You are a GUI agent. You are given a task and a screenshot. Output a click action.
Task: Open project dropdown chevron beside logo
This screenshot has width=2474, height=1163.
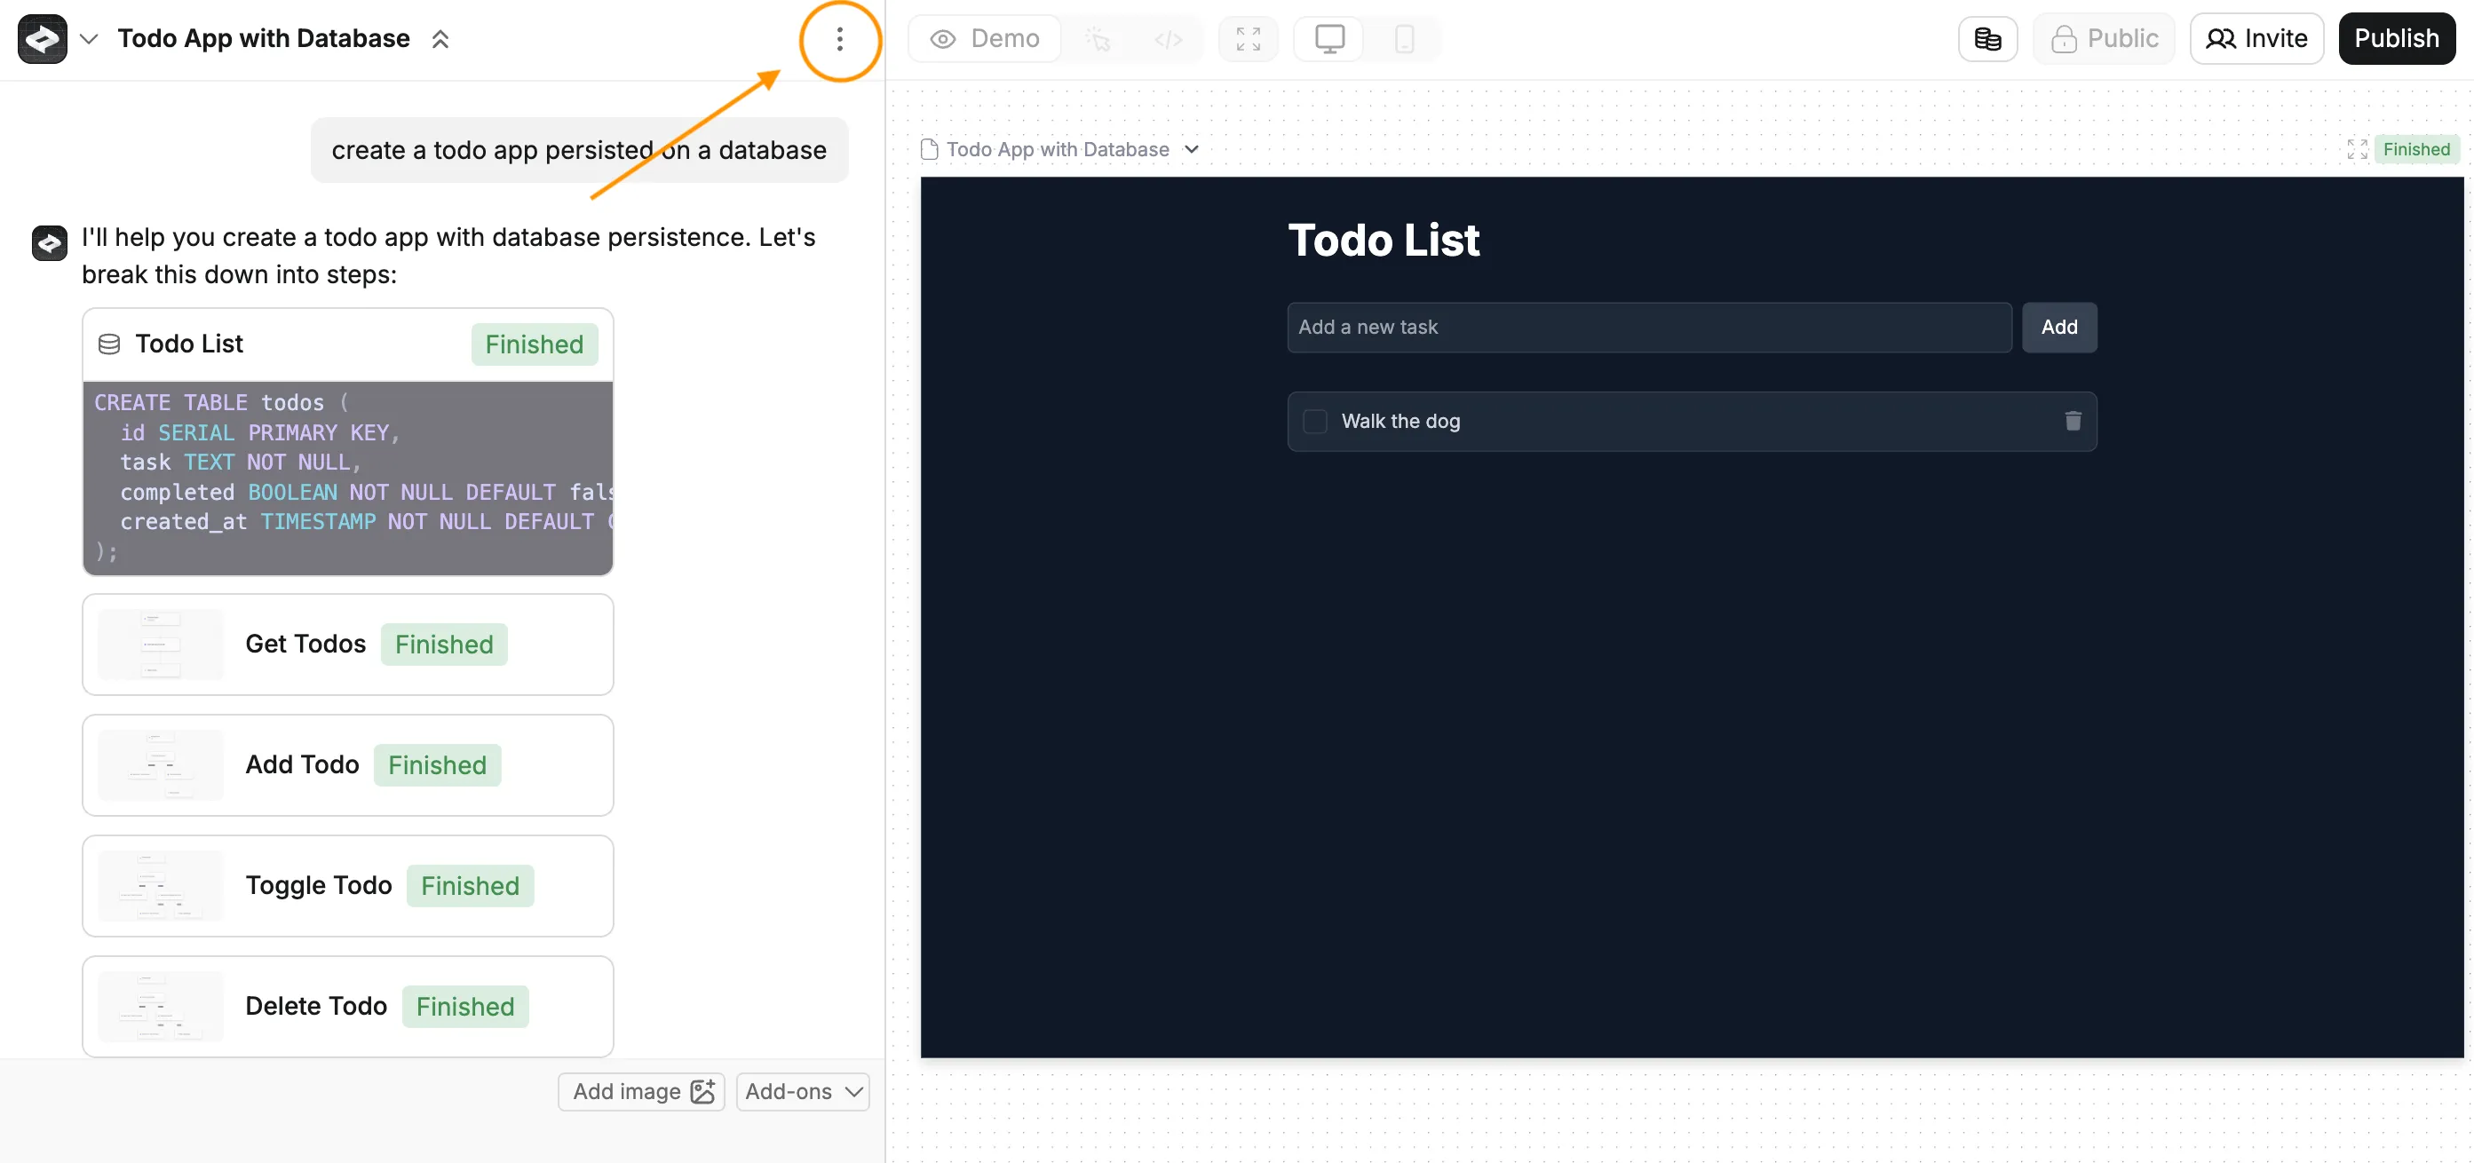point(90,39)
